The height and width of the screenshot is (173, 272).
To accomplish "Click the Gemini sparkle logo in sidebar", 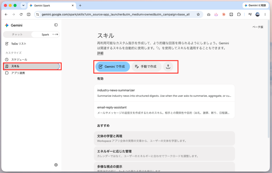I will point(7,25).
